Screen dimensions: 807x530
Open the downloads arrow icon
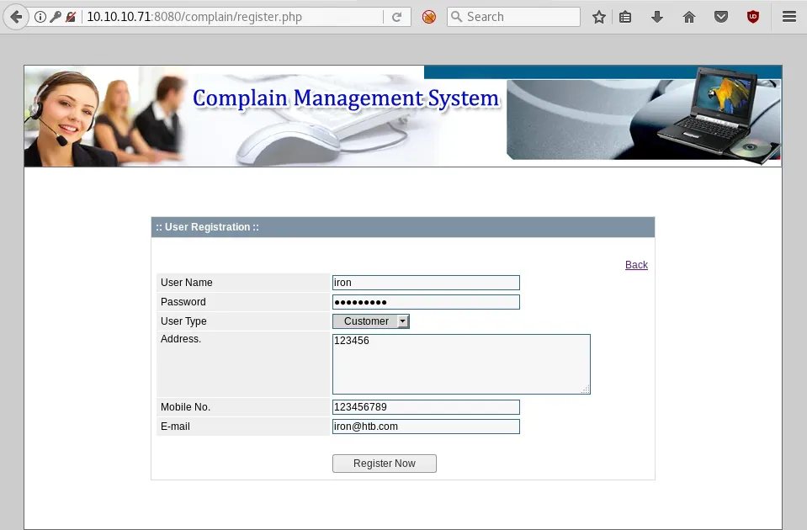[657, 17]
